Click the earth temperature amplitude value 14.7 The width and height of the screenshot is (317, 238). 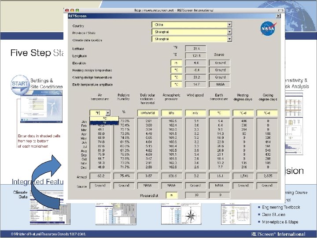pos(195,84)
